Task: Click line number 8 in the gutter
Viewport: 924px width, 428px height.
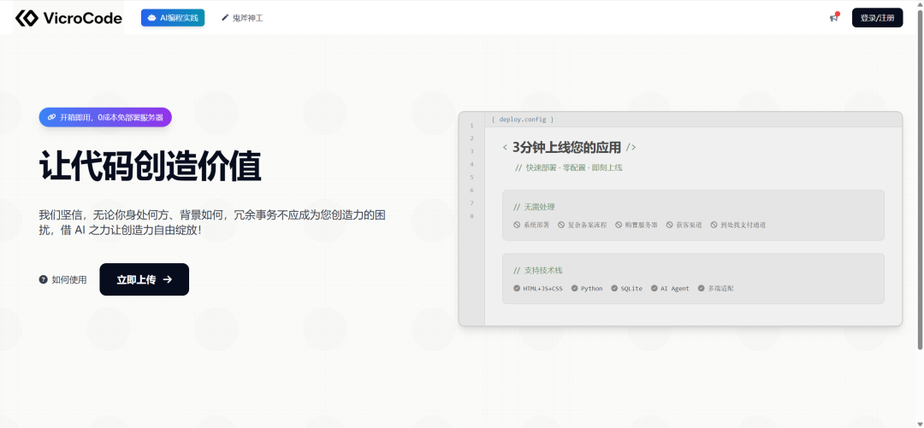Action: (471, 216)
